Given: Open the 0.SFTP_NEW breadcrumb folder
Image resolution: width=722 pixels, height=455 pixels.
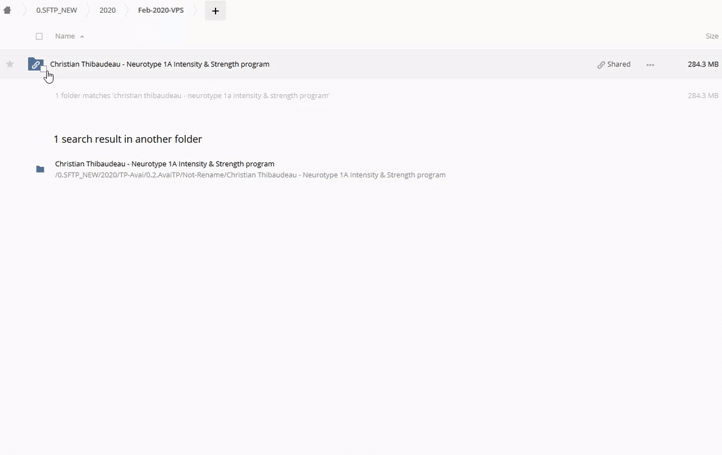Looking at the screenshot, I should (56, 10).
